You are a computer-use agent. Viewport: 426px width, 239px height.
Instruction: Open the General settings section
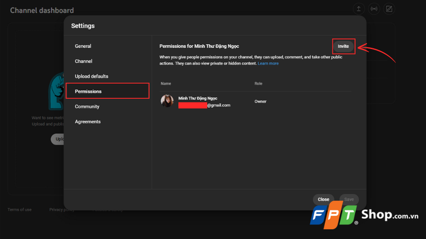83,46
